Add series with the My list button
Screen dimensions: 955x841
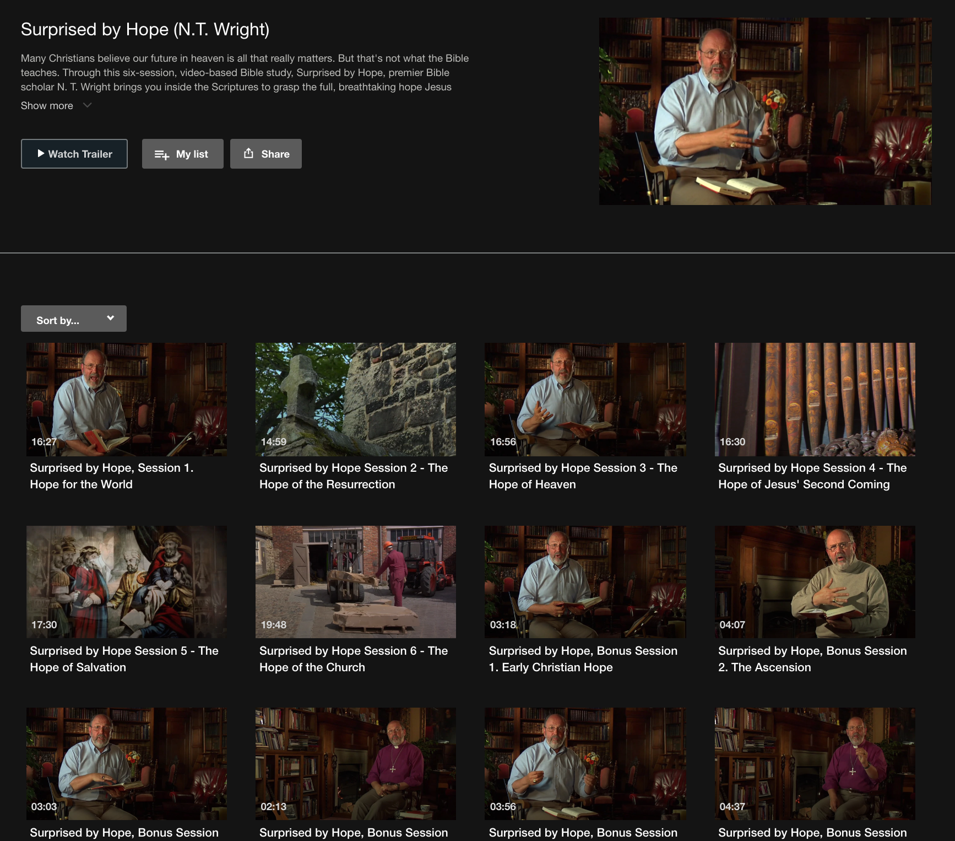[183, 154]
